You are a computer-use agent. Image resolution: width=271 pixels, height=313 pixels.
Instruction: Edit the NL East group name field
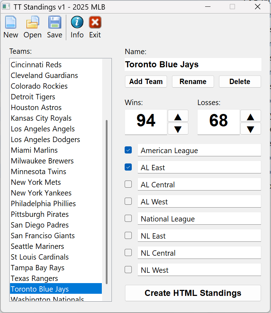(x=199, y=236)
